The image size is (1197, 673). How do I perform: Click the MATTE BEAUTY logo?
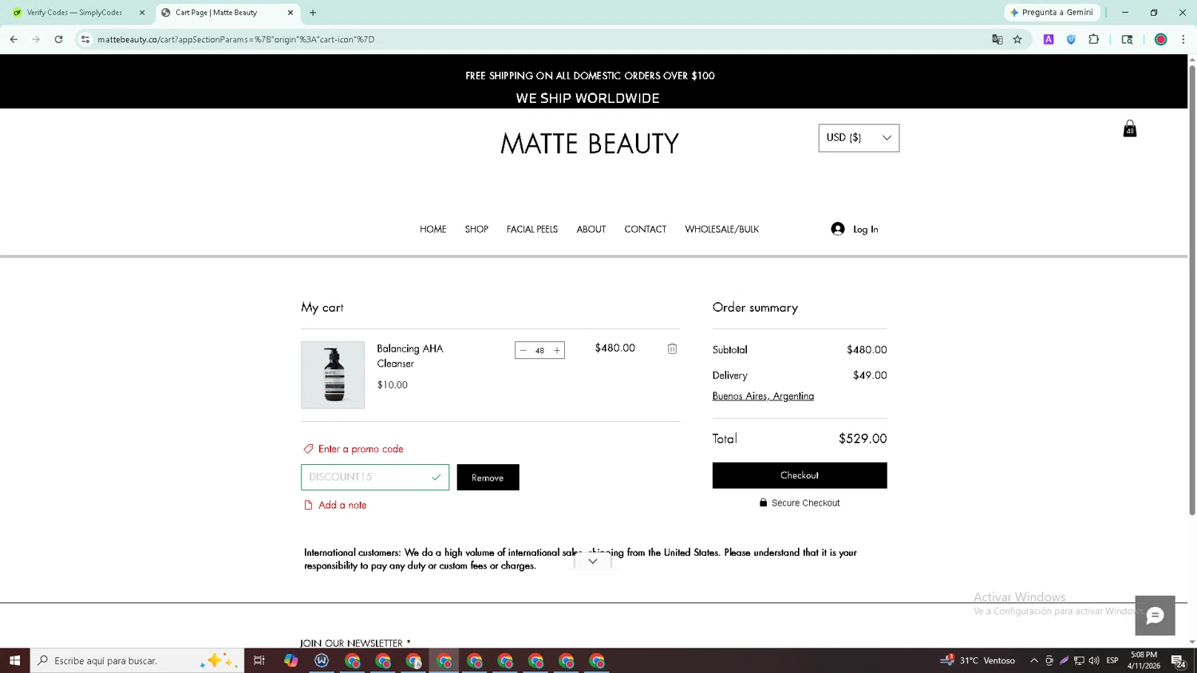coord(590,144)
